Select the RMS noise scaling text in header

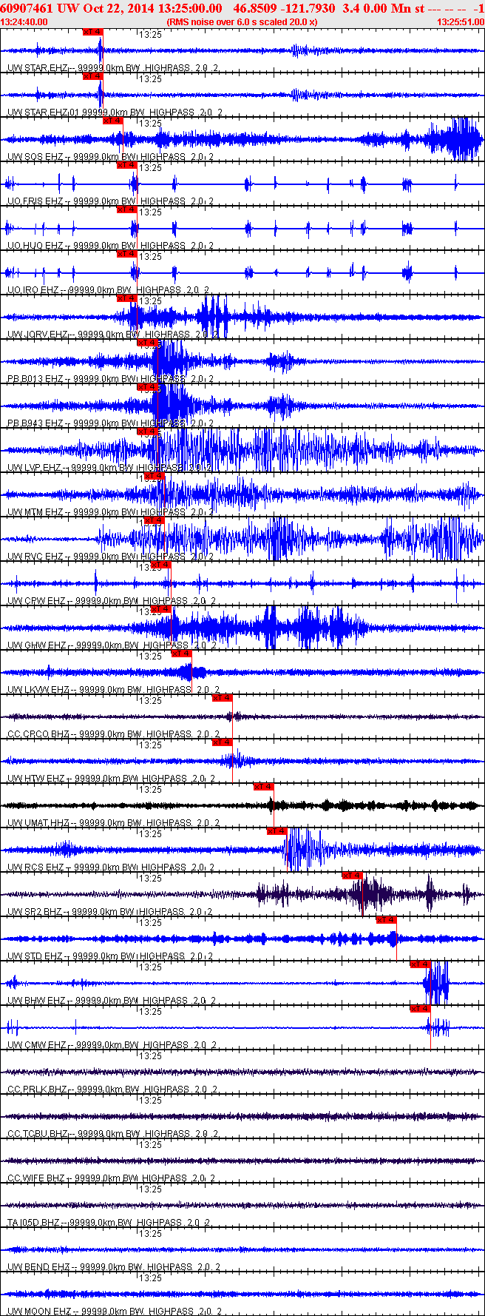click(x=242, y=22)
